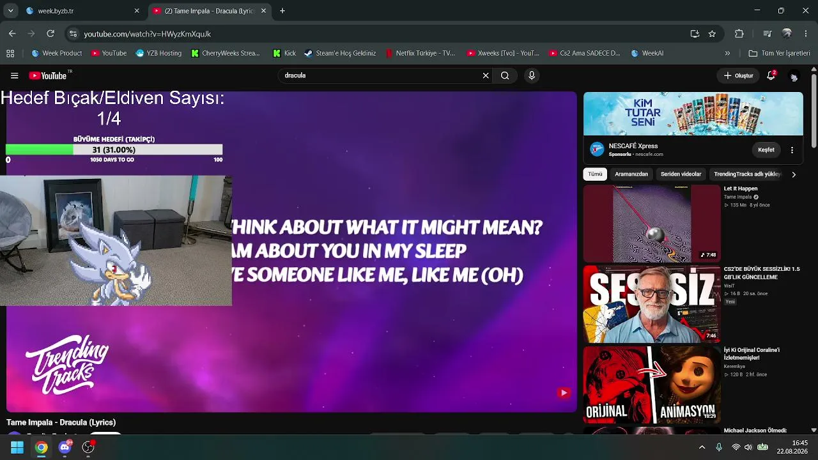View site information icon in address bar
Viewport: 818px width, 460px height.
73,34
